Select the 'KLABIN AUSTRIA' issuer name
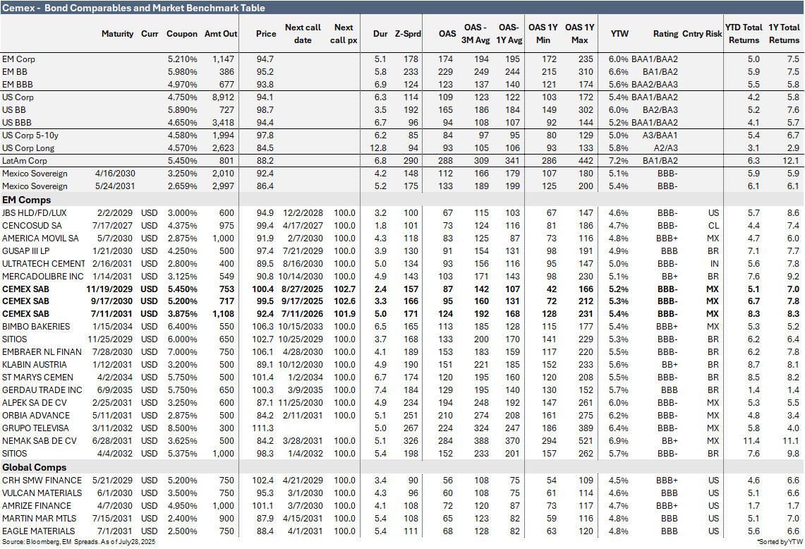 [35, 365]
